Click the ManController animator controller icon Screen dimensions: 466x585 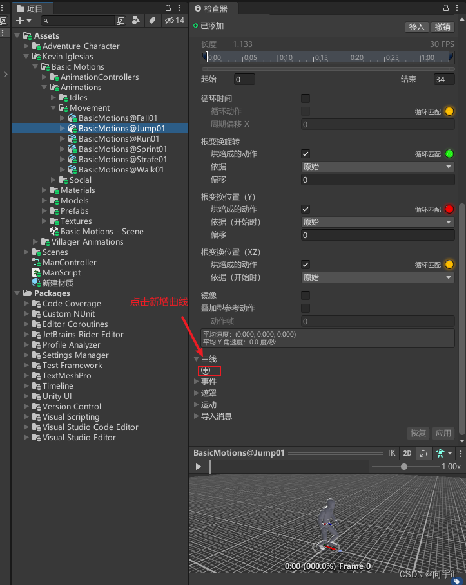36,263
